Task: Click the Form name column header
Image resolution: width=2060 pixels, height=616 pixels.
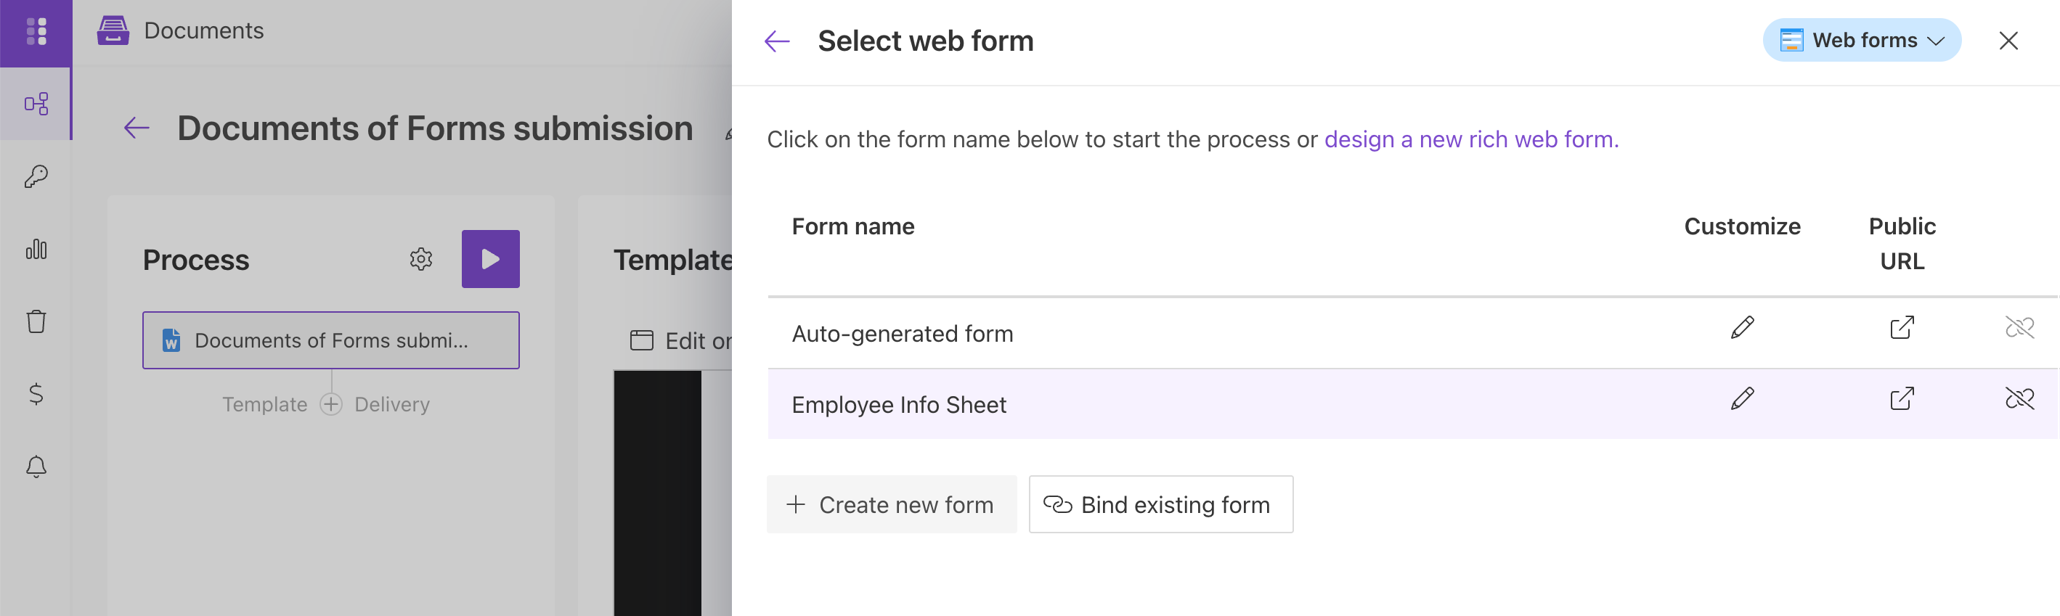Action: 852,227
